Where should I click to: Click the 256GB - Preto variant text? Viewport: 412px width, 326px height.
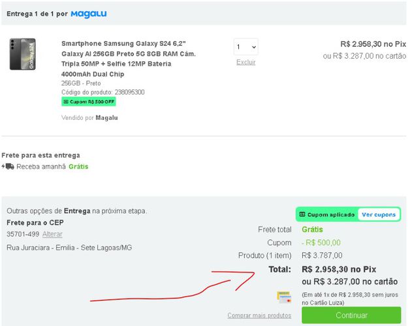pyautogui.click(x=81, y=83)
